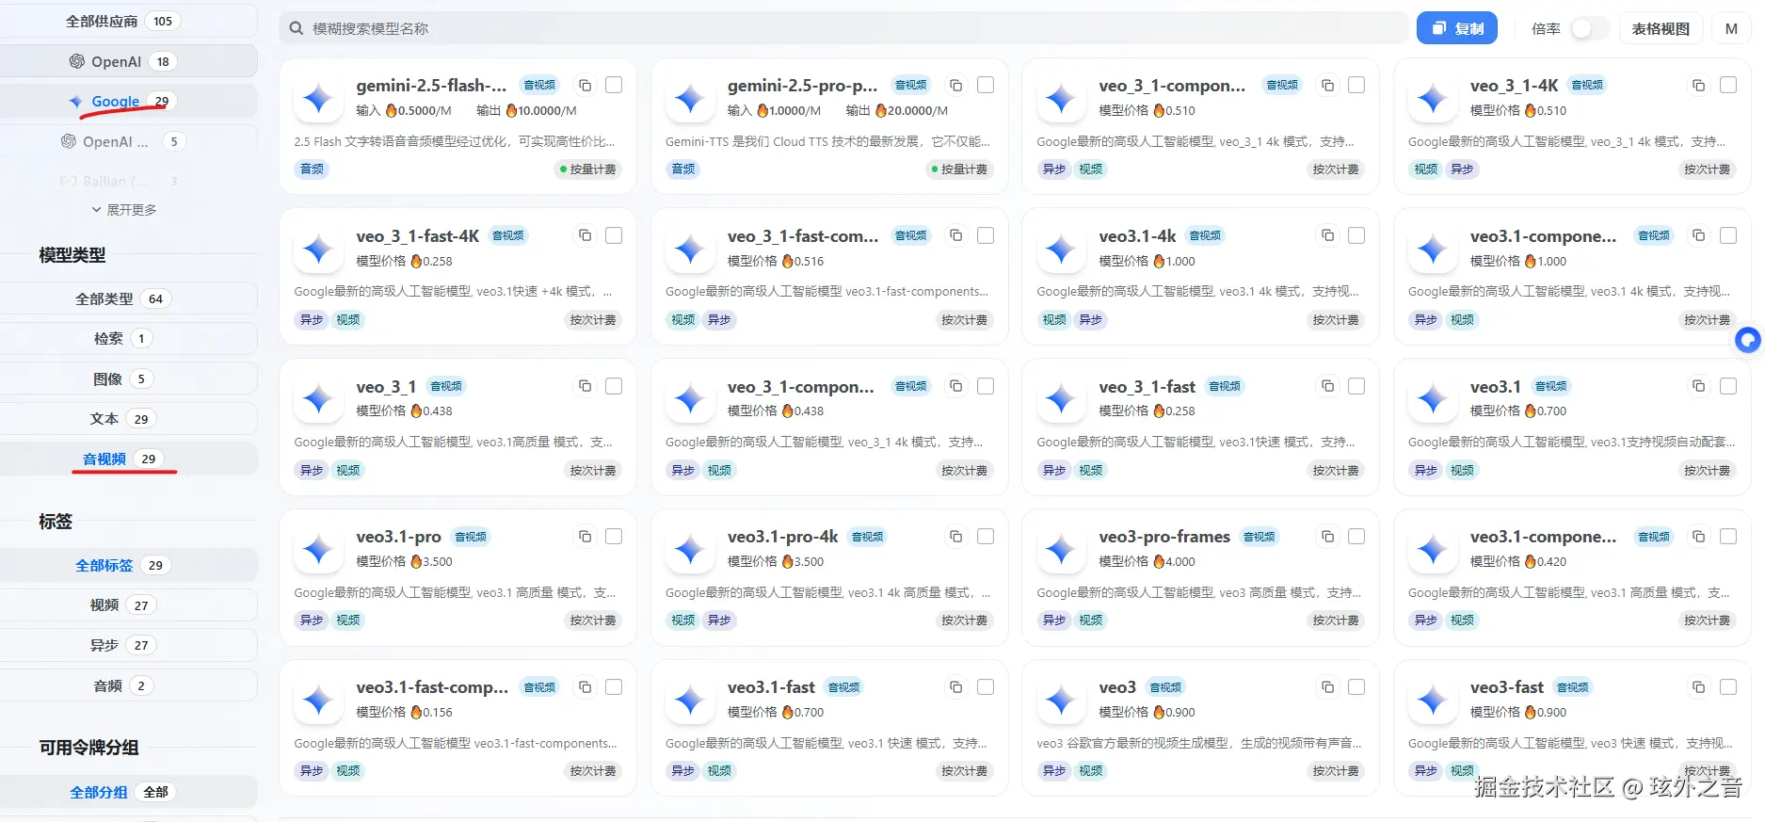
Task: Click the diamond logo on gemini-2.5-pro card
Action: pos(689,98)
